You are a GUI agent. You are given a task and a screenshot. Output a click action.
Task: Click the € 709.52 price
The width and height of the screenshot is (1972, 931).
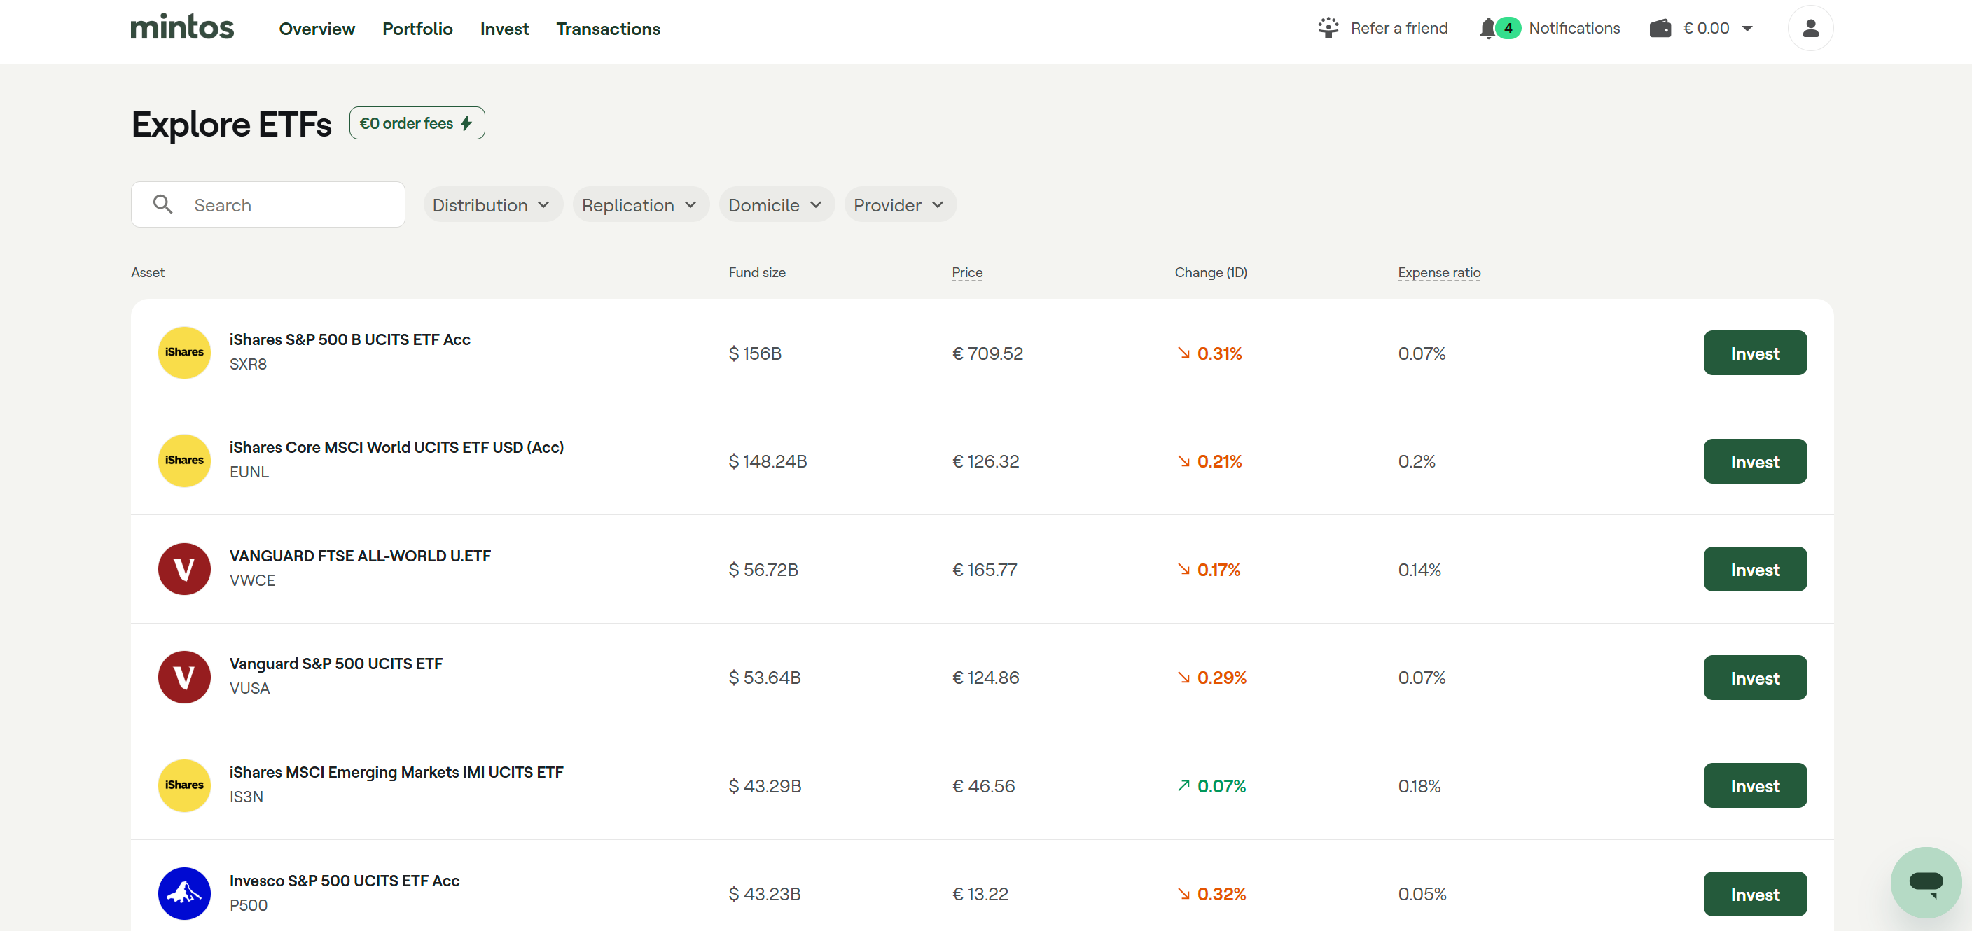(987, 353)
